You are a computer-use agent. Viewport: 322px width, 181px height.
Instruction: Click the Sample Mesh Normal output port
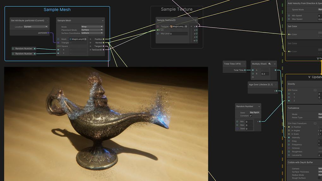pos(103,43)
